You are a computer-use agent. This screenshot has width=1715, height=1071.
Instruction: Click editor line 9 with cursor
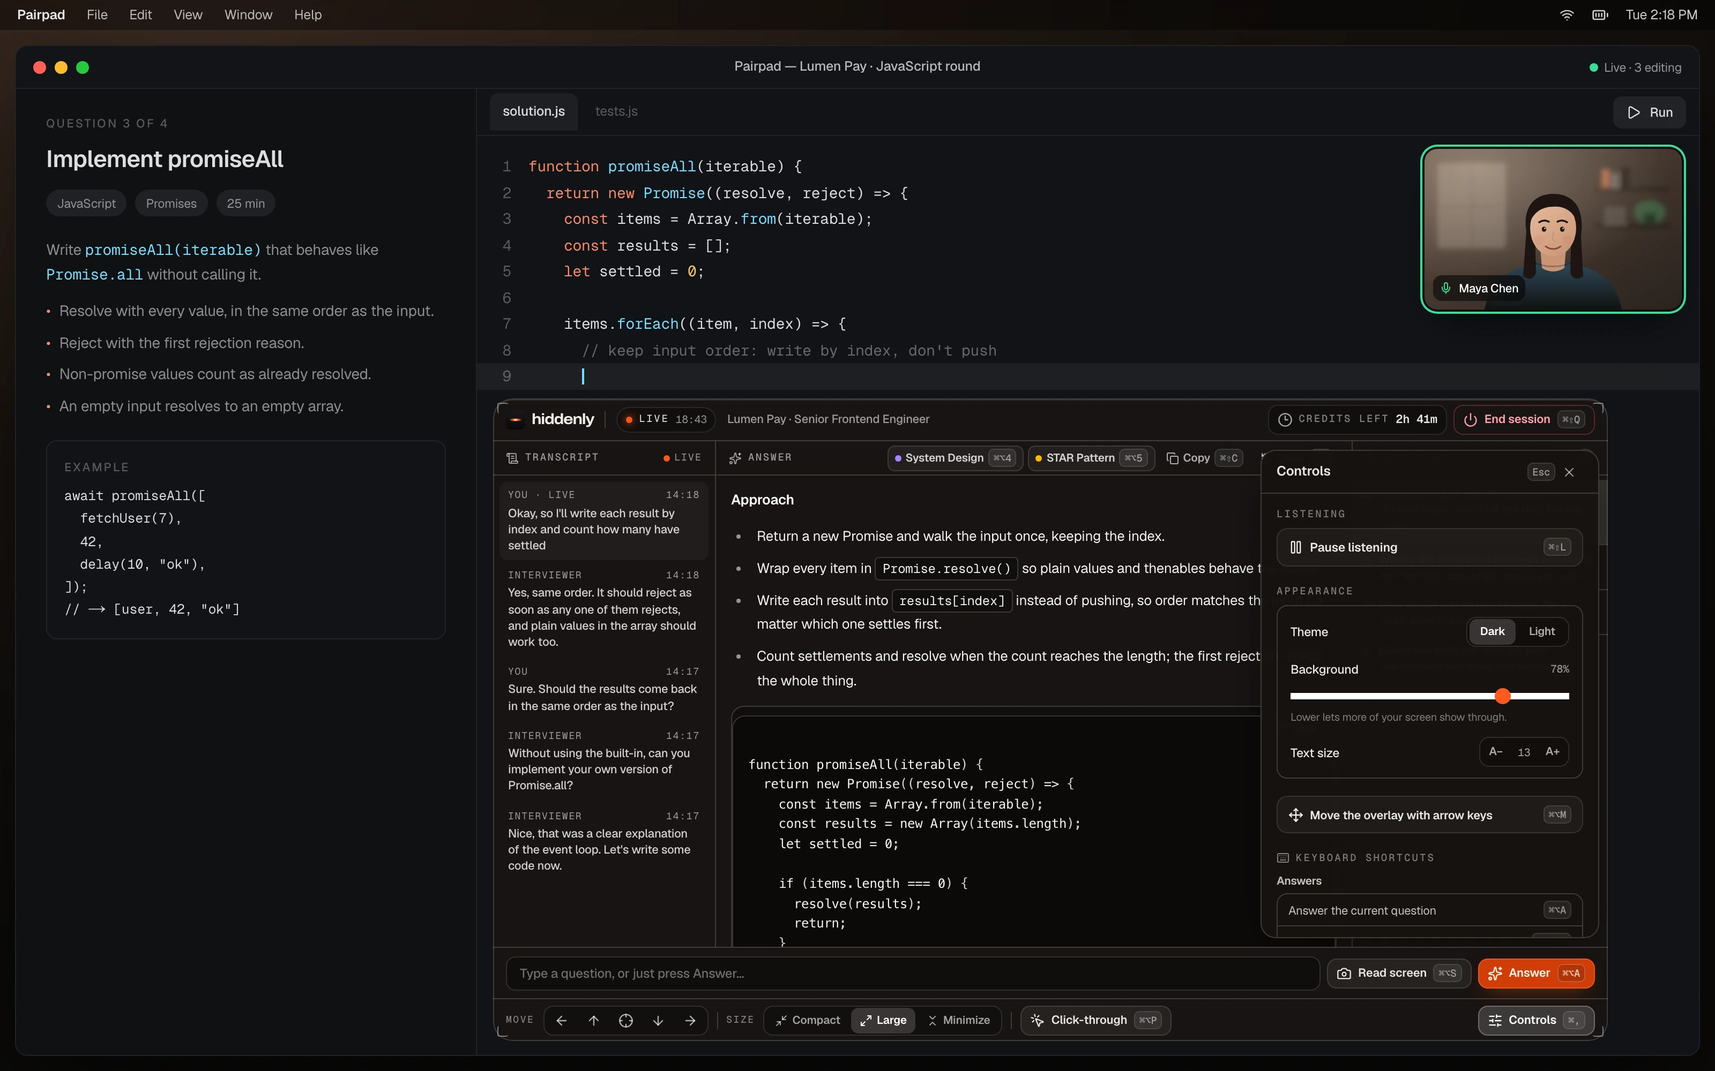coord(1088,376)
